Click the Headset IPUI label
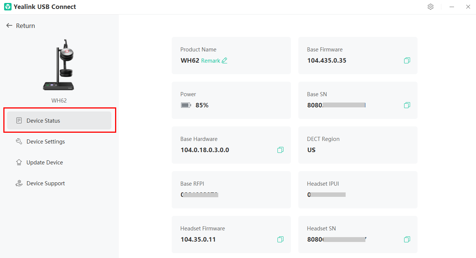This screenshot has height=258, width=476. pyautogui.click(x=323, y=183)
